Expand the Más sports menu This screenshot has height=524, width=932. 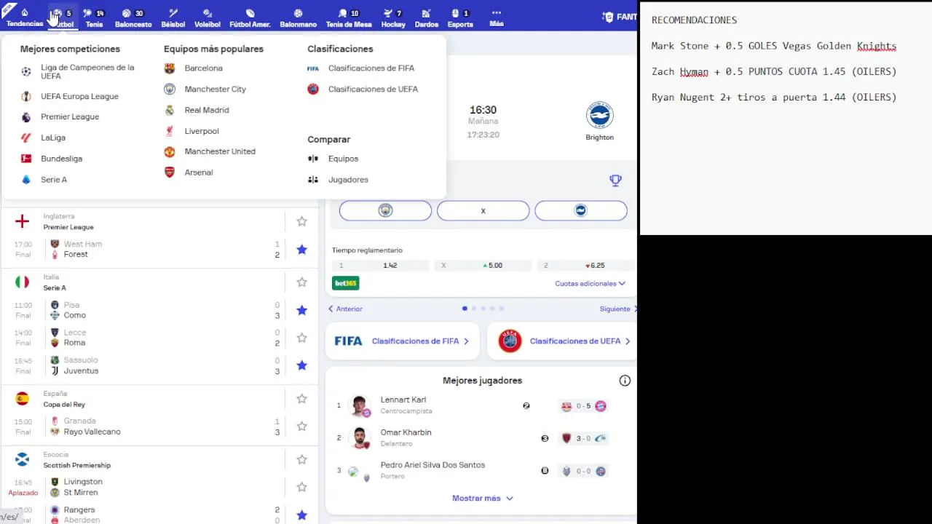click(x=497, y=18)
